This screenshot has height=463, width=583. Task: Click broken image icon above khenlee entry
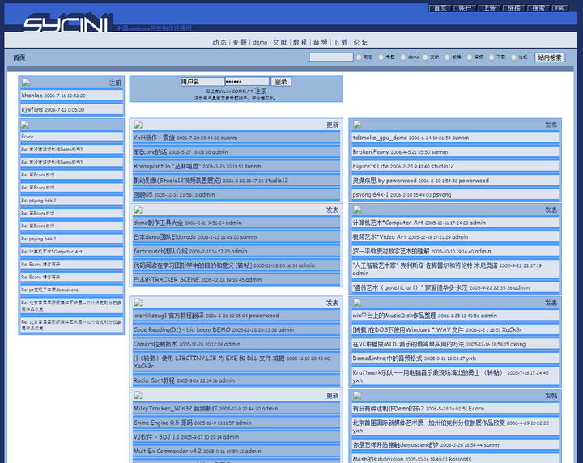(x=26, y=83)
